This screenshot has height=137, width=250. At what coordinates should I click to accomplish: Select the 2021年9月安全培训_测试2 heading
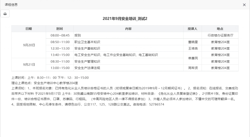click(125, 19)
